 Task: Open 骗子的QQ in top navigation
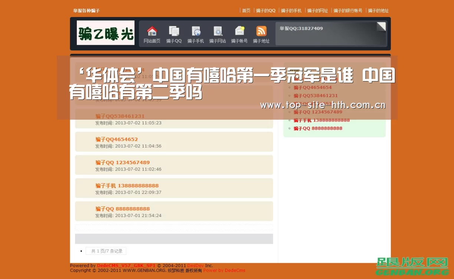tap(266, 11)
